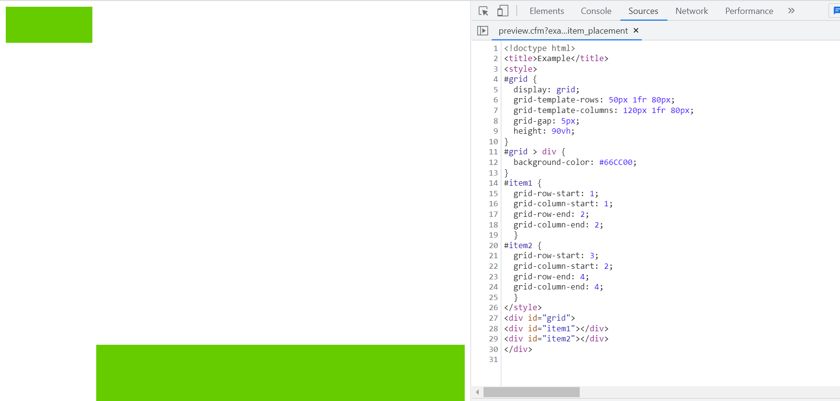Screen dimensions: 840x401
Task: Go to the Performance tab
Action: pos(749,11)
